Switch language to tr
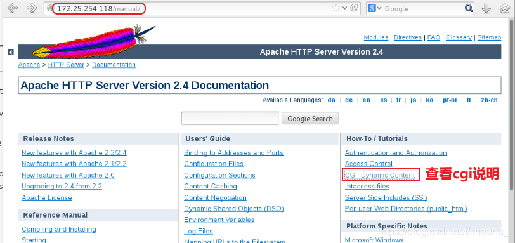This screenshot has width=515, height=243. (469, 100)
